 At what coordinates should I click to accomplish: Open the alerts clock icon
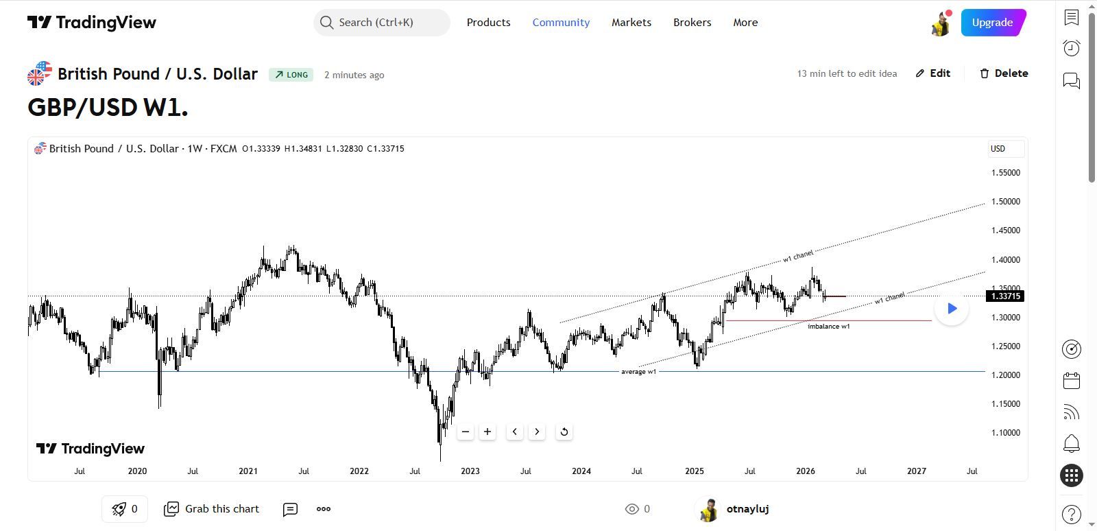coord(1071,48)
